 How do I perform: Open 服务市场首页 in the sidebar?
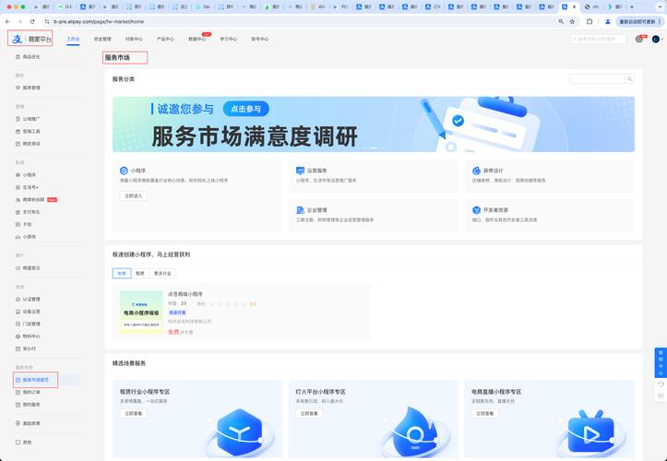pyautogui.click(x=35, y=380)
